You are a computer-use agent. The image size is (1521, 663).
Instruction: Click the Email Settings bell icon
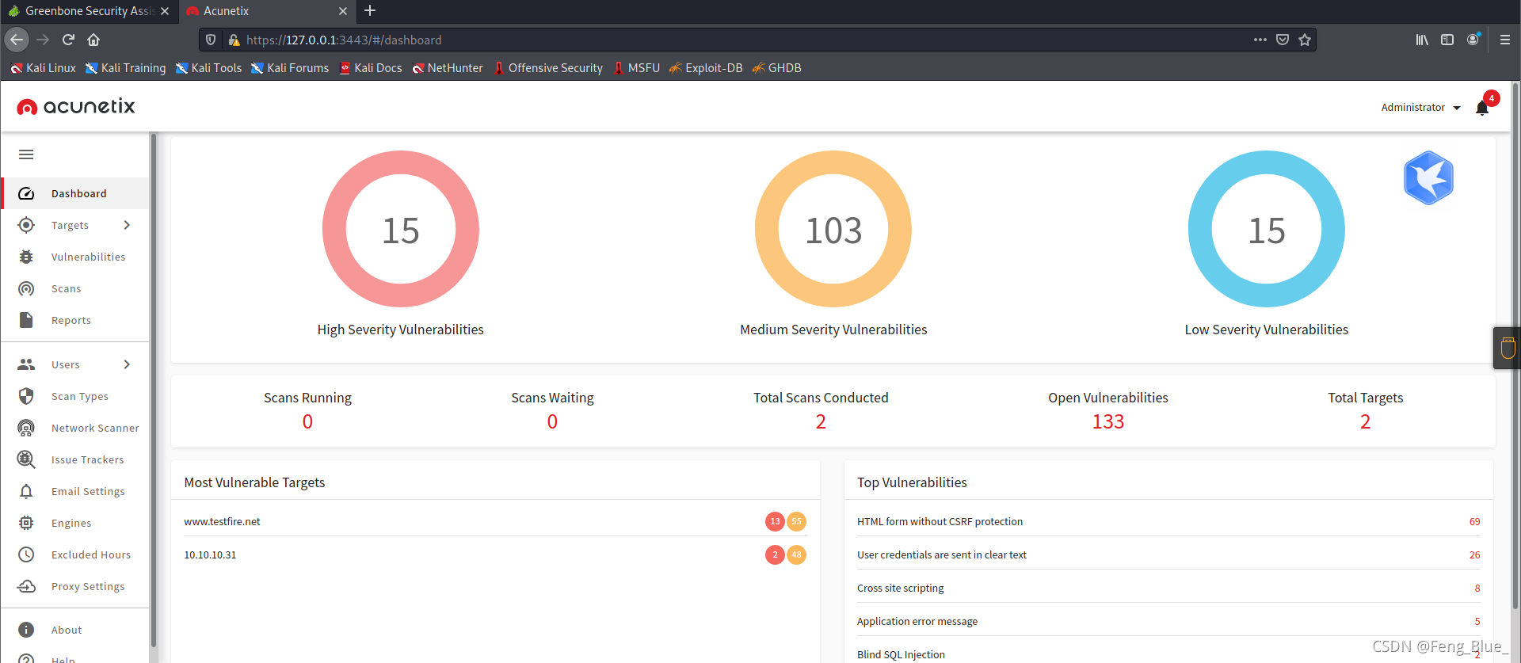coord(26,491)
